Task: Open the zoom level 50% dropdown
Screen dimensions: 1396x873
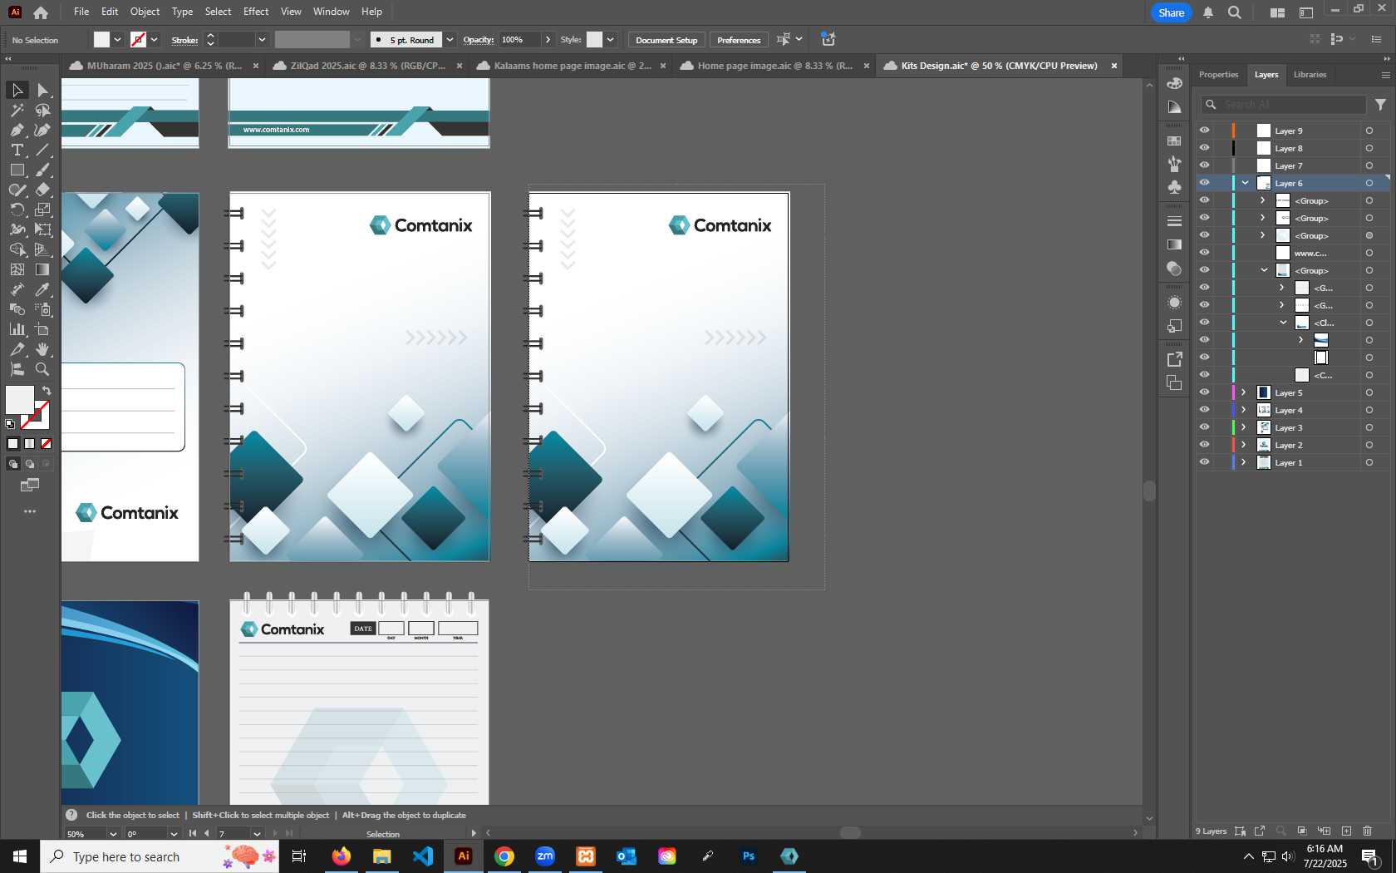Action: click(113, 834)
